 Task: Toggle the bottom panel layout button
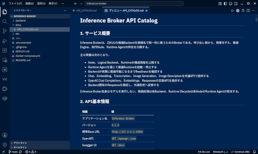[231, 4]
